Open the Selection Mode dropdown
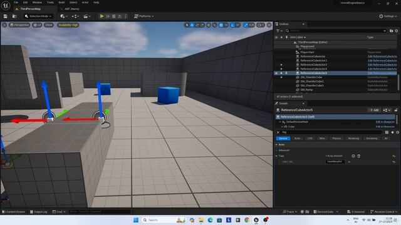This screenshot has width=401, height=225. click(x=38, y=16)
